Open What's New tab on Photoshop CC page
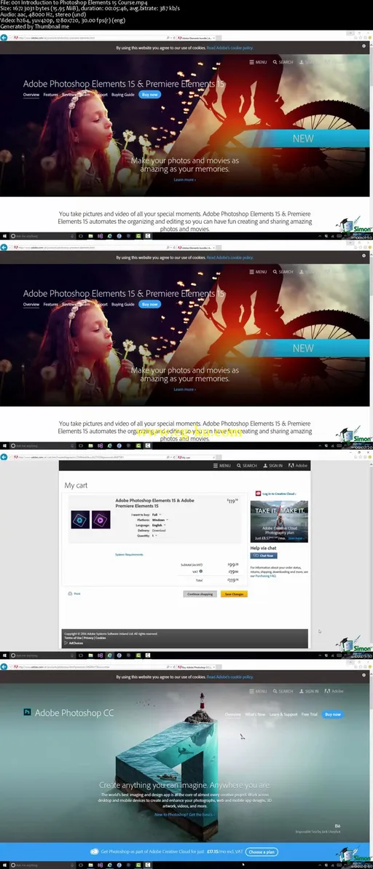373x869 pixels. tap(255, 714)
